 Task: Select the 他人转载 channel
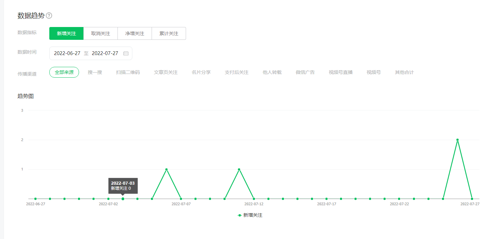pos(272,72)
